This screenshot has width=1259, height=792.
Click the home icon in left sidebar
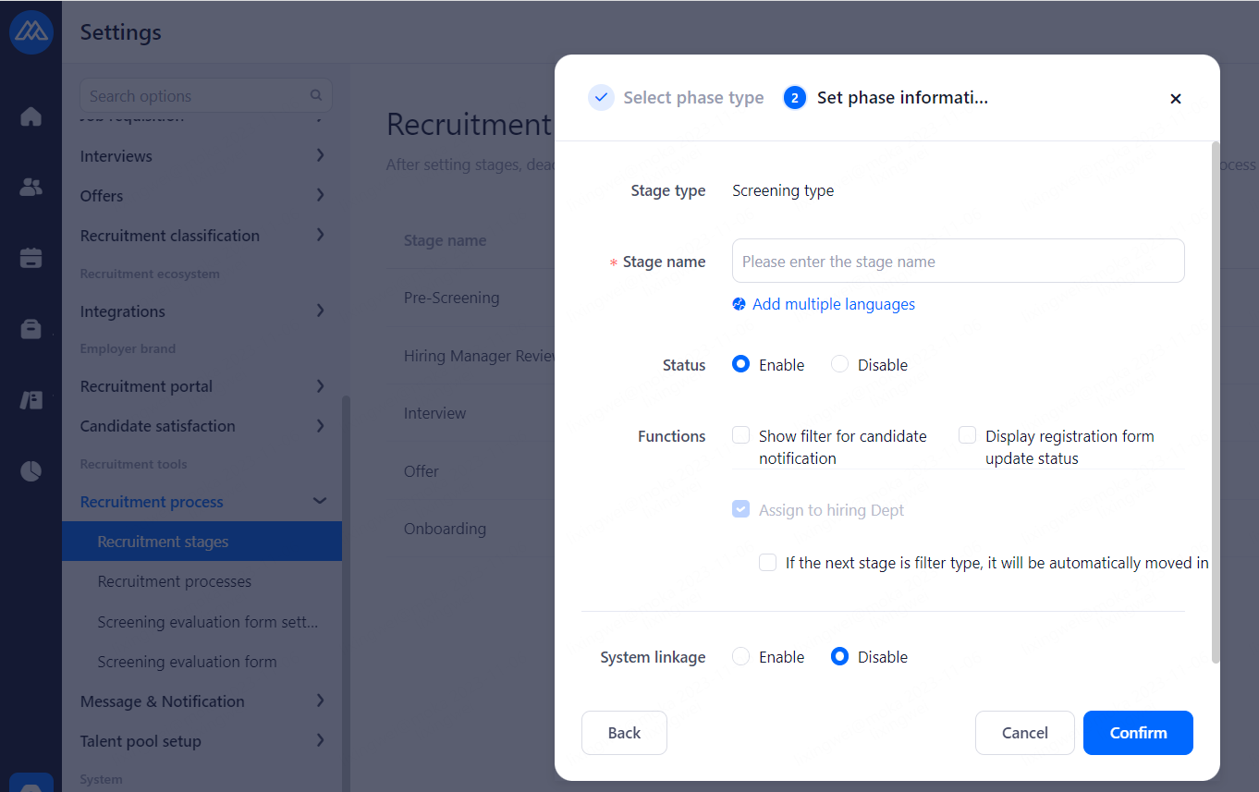(31, 116)
